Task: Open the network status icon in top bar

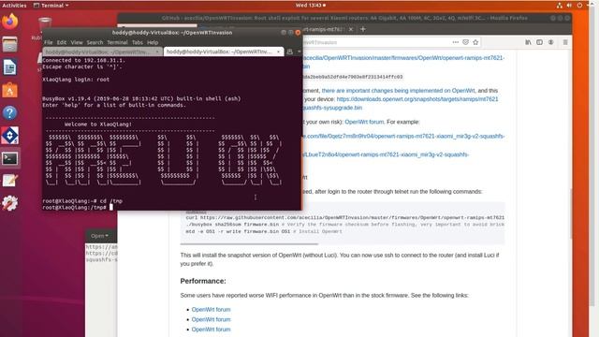Action: pos(560,6)
